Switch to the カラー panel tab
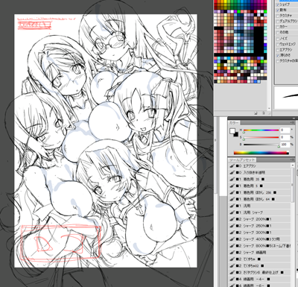Screen dimensions: 298x287 pos(234,123)
